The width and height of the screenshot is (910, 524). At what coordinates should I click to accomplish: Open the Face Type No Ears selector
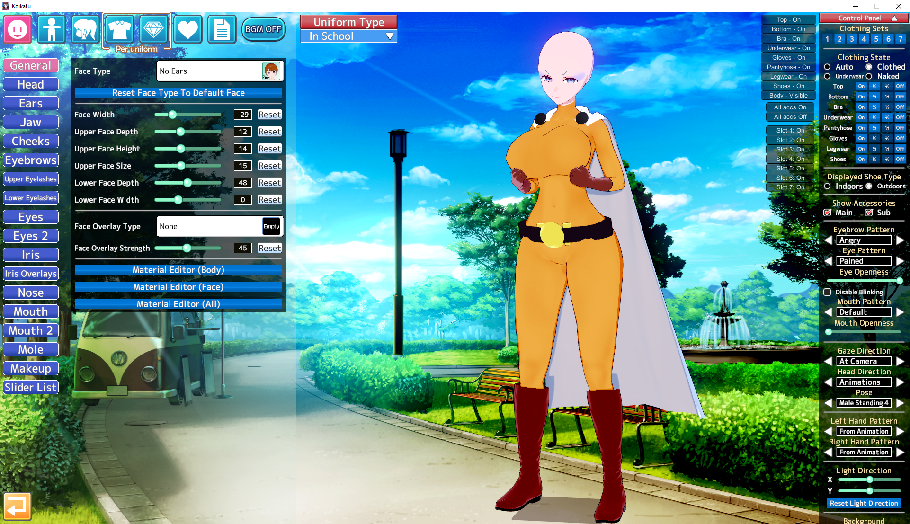pos(220,71)
